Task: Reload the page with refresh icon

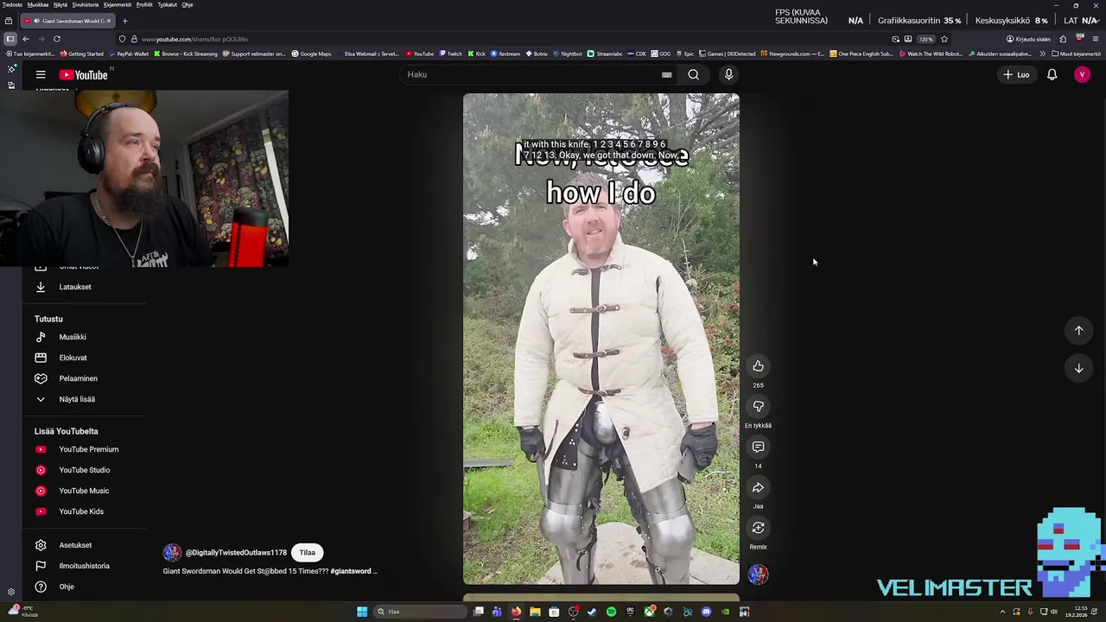Action: click(57, 39)
